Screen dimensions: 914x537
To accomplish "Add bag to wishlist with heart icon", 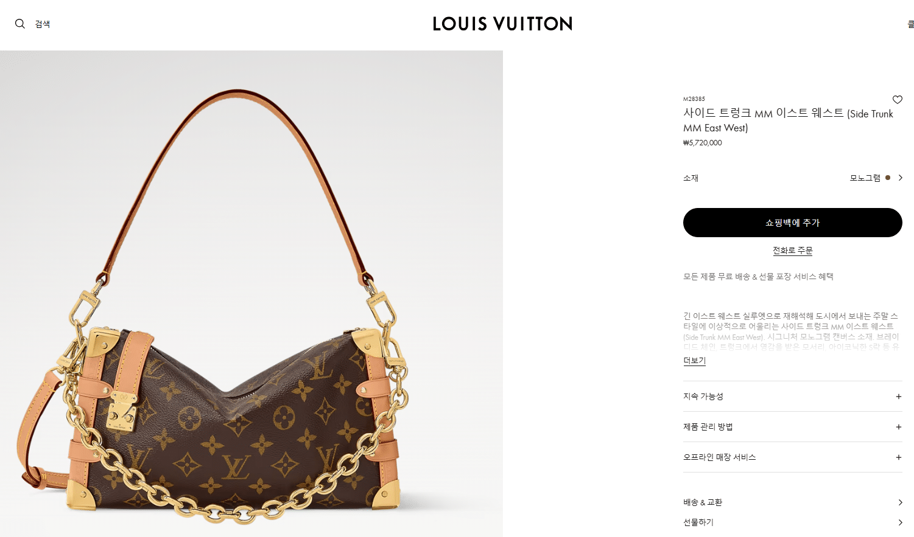I will point(897,100).
